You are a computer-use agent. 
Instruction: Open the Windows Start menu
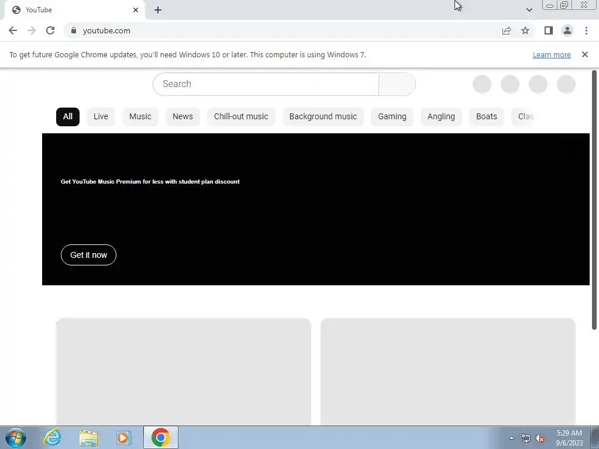pyautogui.click(x=16, y=437)
